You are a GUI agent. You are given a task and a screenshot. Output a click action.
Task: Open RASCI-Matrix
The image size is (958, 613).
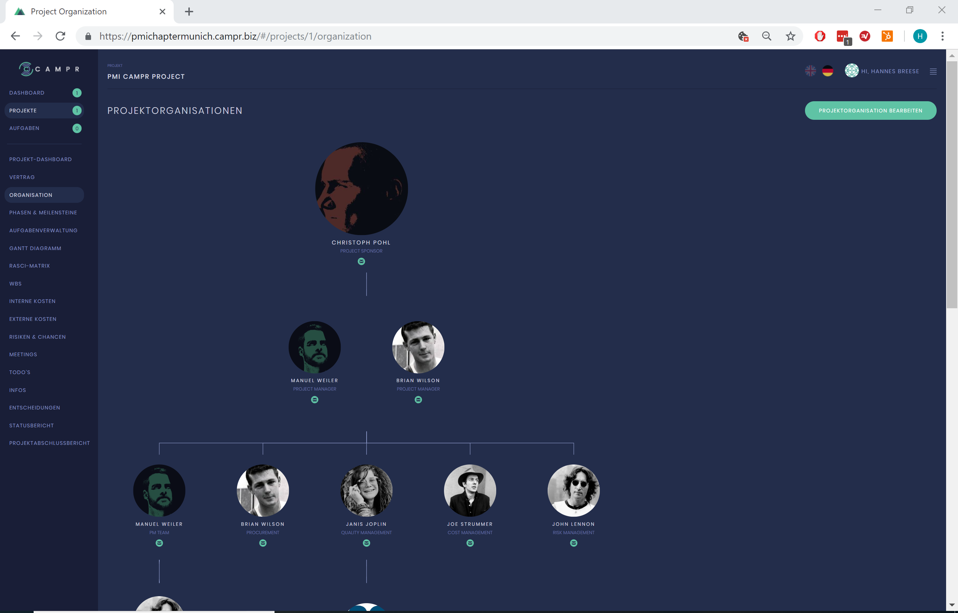pos(29,266)
